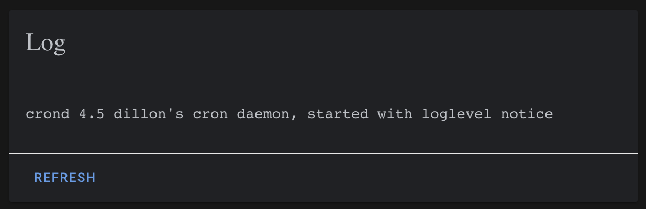This screenshot has height=209, width=646.
Task: Click the "Log" card heading
Action: pos(46,42)
